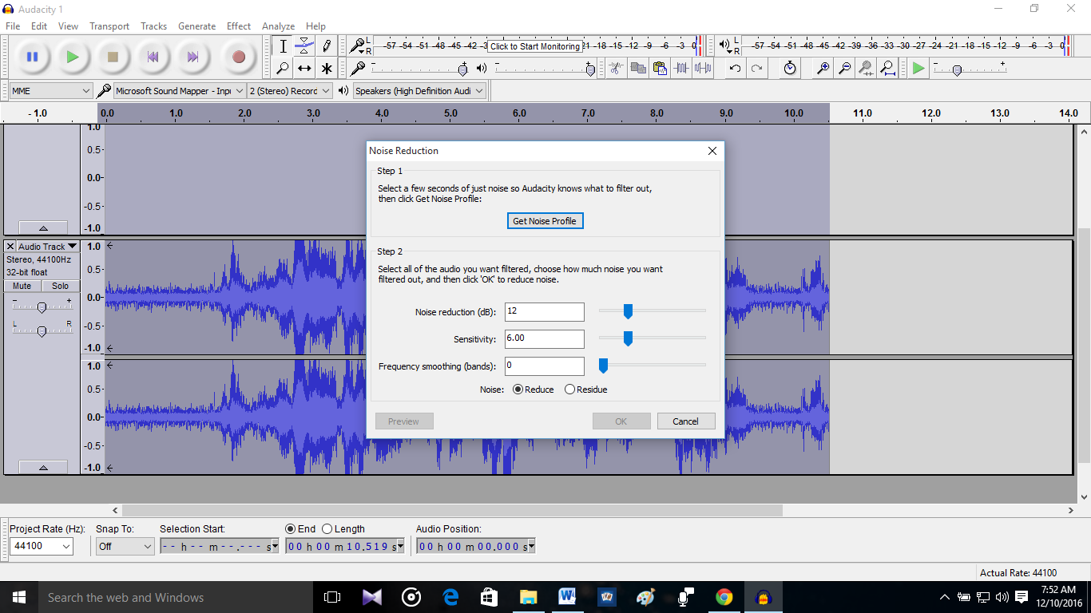Click the Audio Track gain slider
This screenshot has width=1091, height=613.
click(x=42, y=306)
